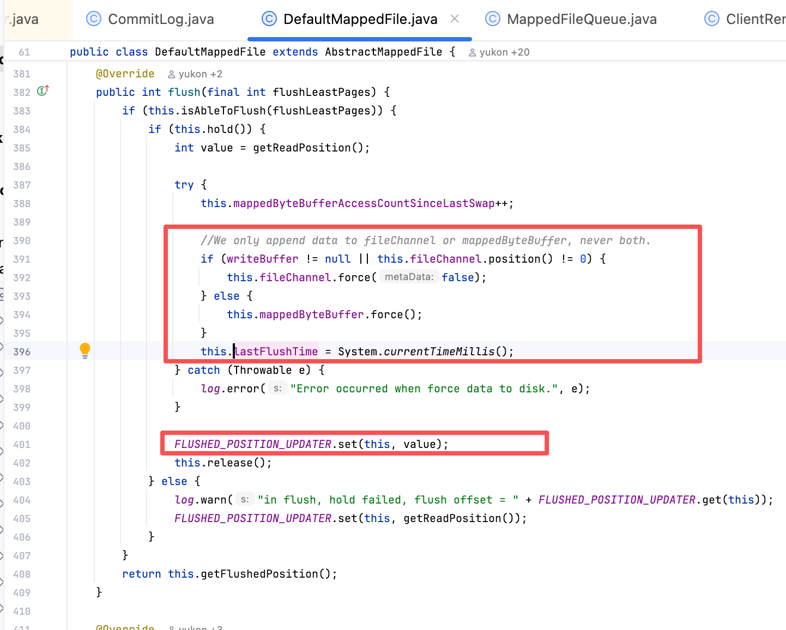Click FLUSHED_POSITION_UPDATER on line 401
Image resolution: width=786 pixels, height=630 pixels.
click(253, 444)
